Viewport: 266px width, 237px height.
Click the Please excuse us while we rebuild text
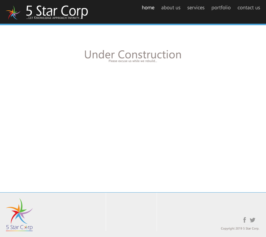[133, 61]
